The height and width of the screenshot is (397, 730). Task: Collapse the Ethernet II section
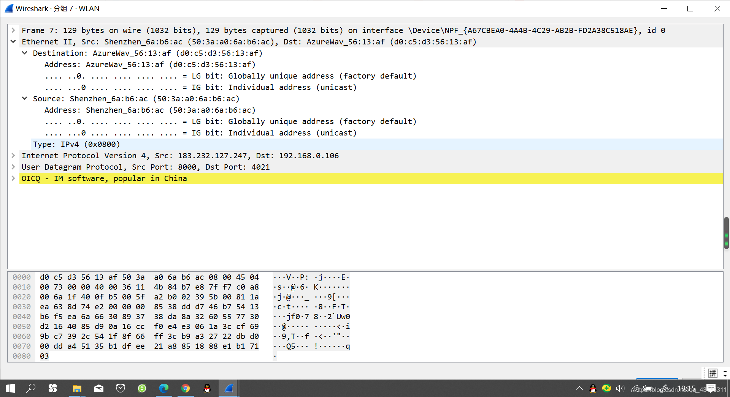point(13,42)
